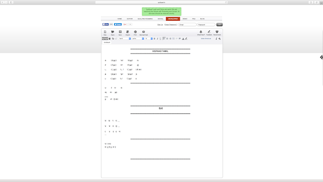Image resolution: width=323 pixels, height=182 pixels.
Task: Click the Undo arrow icon
Action: tap(113, 38)
